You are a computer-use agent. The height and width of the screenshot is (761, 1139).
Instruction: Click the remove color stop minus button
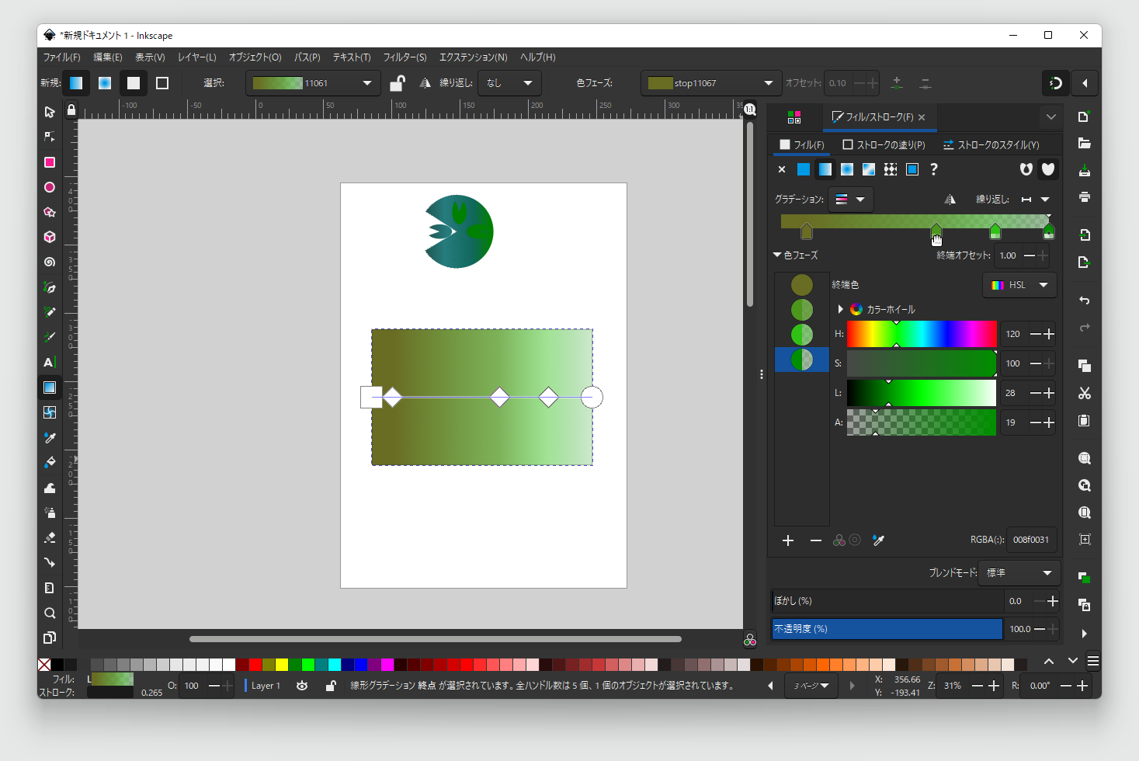(815, 540)
